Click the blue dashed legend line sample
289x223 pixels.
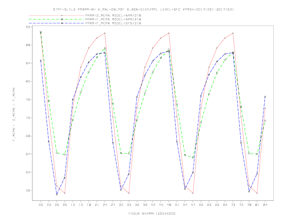pos(57,23)
